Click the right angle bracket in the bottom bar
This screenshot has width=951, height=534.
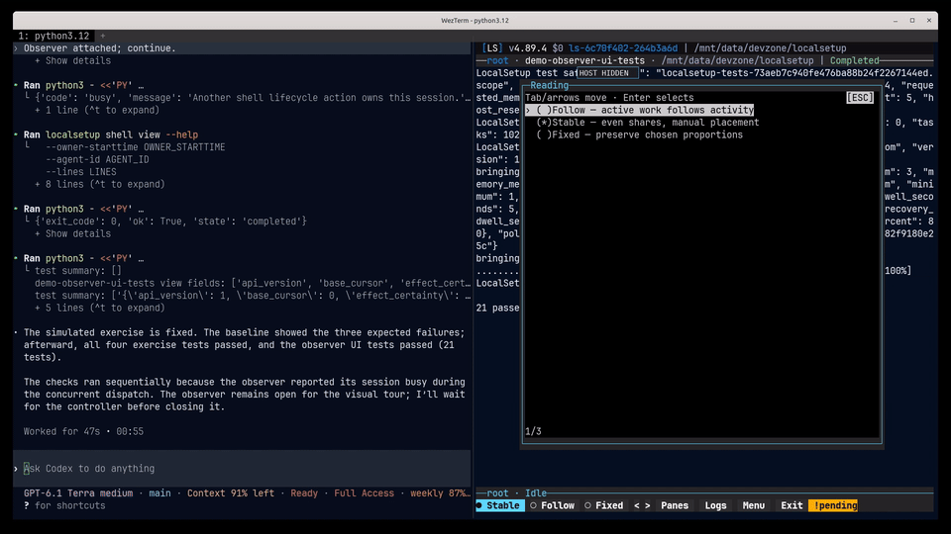coord(648,505)
